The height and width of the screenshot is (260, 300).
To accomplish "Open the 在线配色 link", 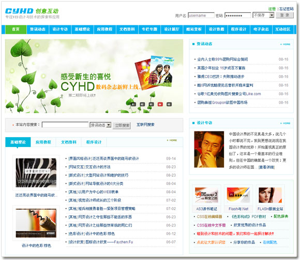I will pyautogui.click(x=270, y=242).
